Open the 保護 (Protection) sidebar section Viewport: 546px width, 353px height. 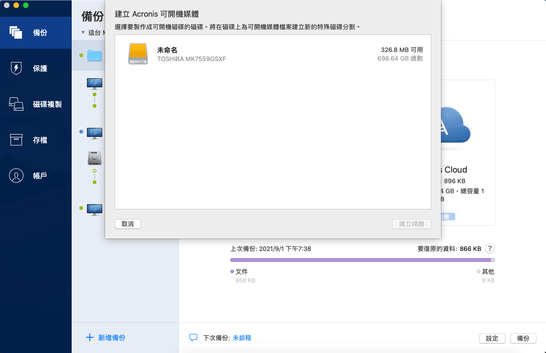coord(35,69)
